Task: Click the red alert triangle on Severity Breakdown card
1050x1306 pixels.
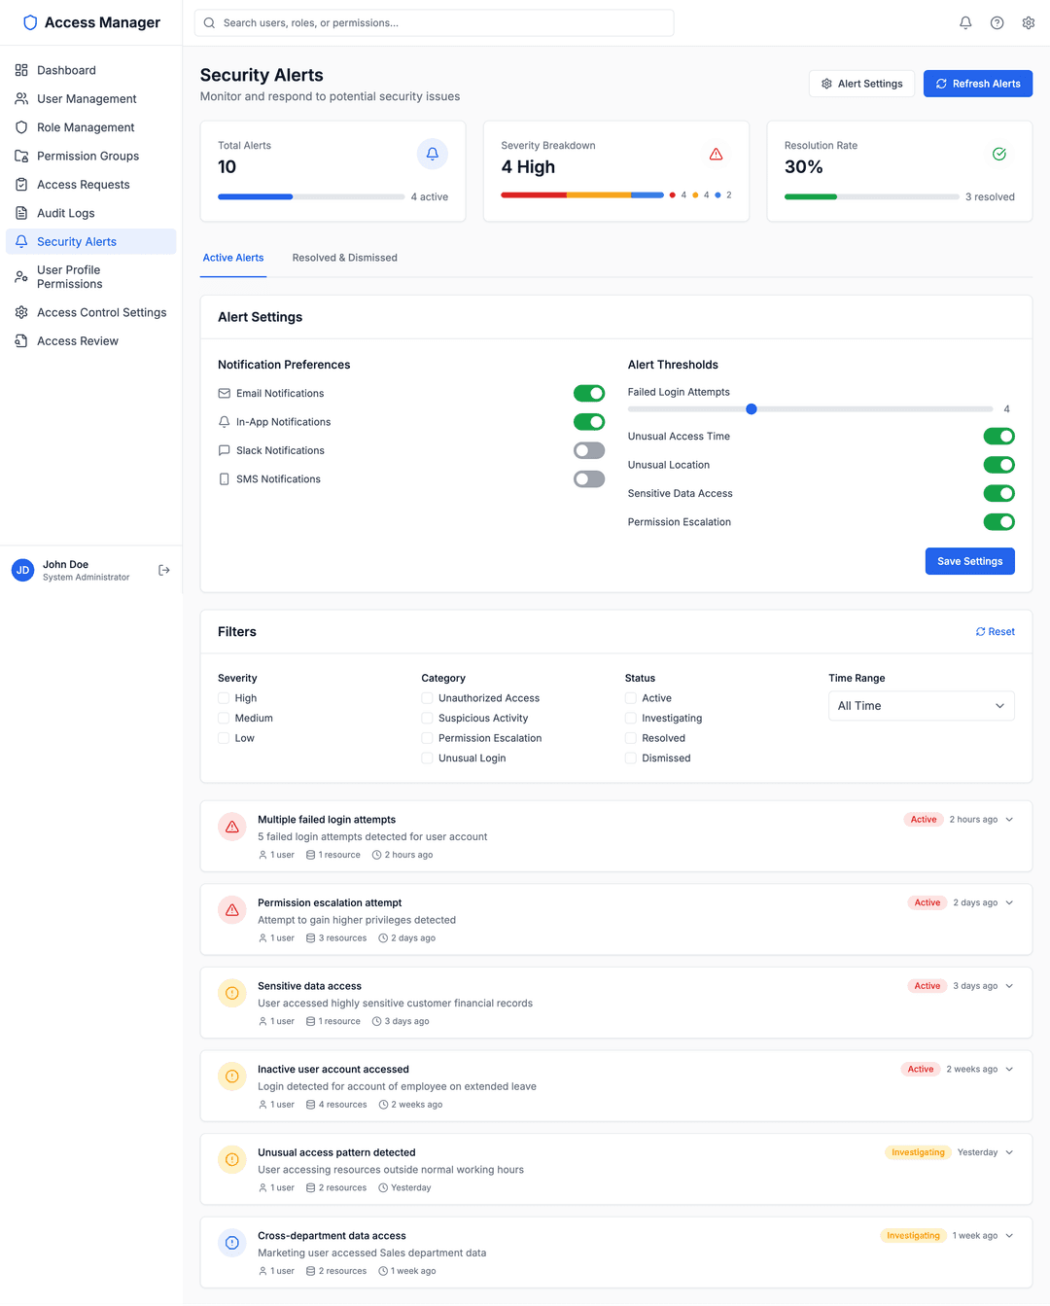Action: 717,154
